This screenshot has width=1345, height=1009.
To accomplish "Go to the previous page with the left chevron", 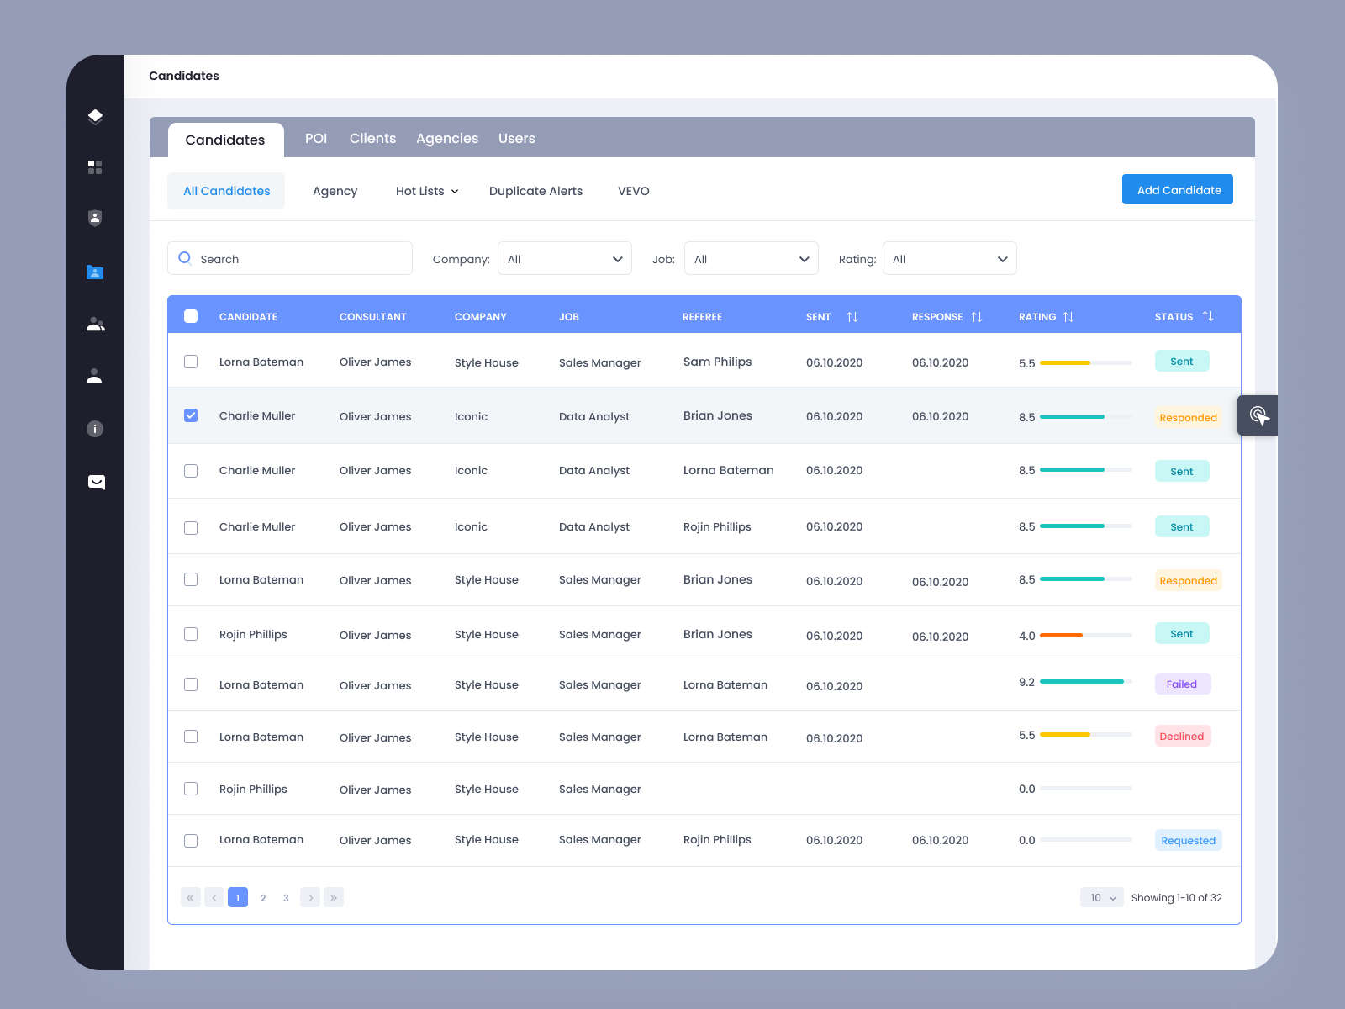I will (x=214, y=897).
